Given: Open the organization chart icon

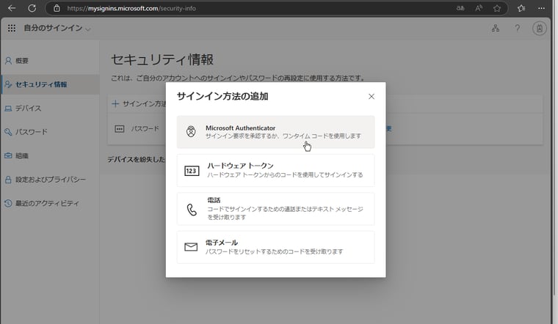Looking at the screenshot, I should (x=496, y=28).
